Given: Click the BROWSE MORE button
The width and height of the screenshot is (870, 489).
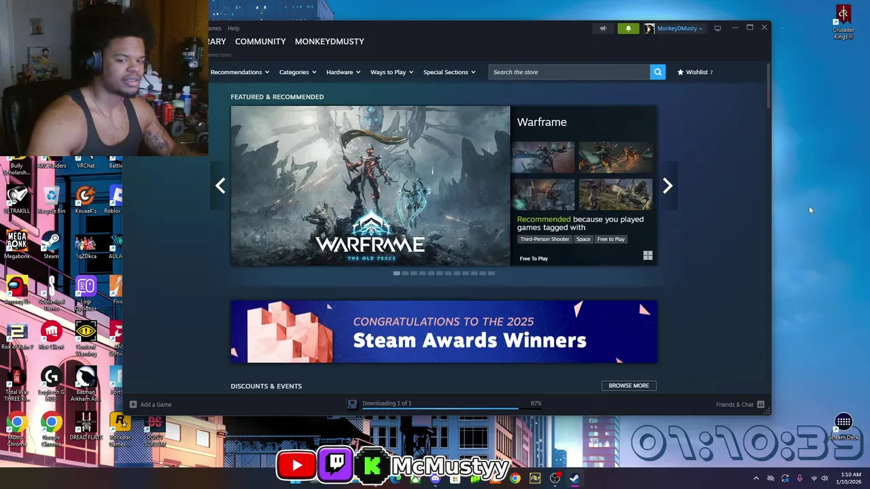Looking at the screenshot, I should point(629,386).
